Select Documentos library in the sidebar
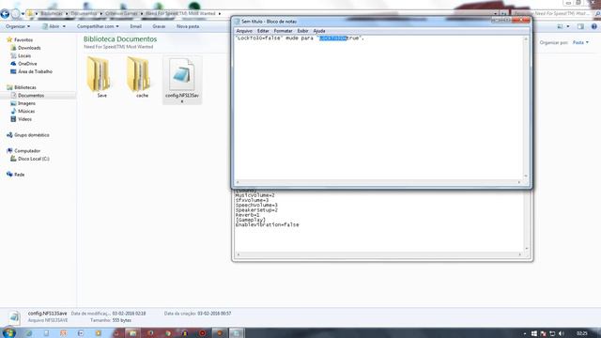 click(31, 96)
